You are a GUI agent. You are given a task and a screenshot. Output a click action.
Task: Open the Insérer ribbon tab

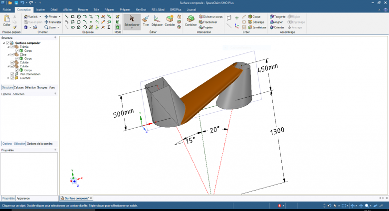40,9
